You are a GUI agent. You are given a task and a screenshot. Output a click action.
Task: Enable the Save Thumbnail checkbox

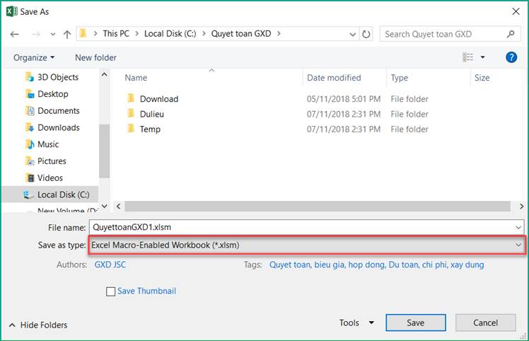click(x=110, y=291)
